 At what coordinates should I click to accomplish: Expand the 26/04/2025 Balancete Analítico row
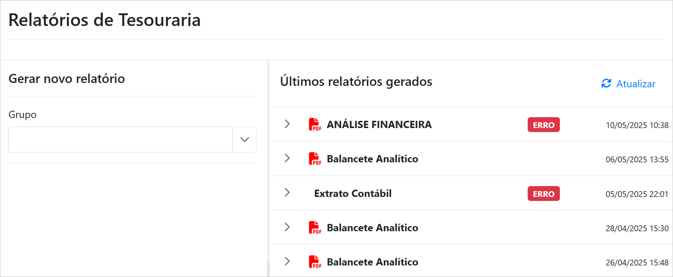[287, 261]
